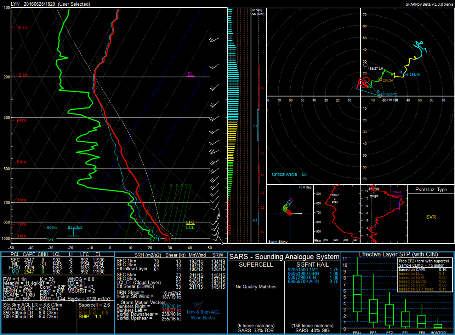Click the Critical Angle = 55 text
The height and width of the screenshot is (335, 455).
(289, 175)
